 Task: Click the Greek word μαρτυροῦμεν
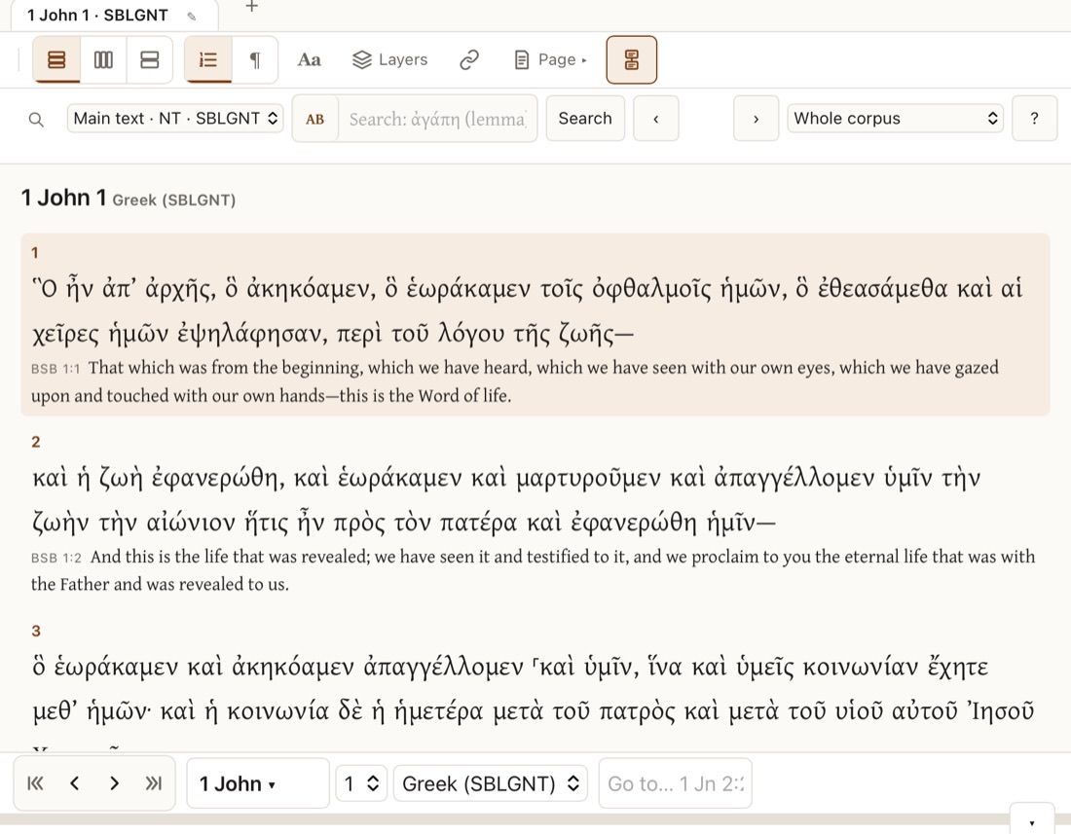click(x=589, y=479)
